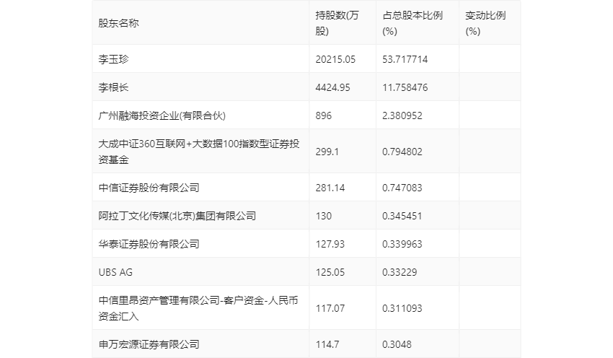This screenshot has width=613, height=358.
Task: Click the percentage 11.758476
Action: 405,87
